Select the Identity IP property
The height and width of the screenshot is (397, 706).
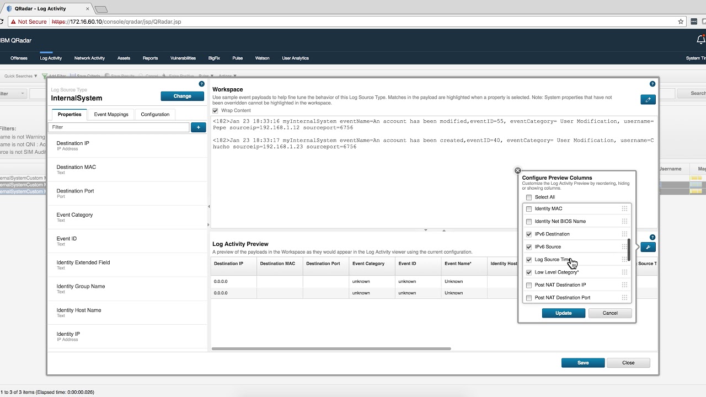pos(127,336)
